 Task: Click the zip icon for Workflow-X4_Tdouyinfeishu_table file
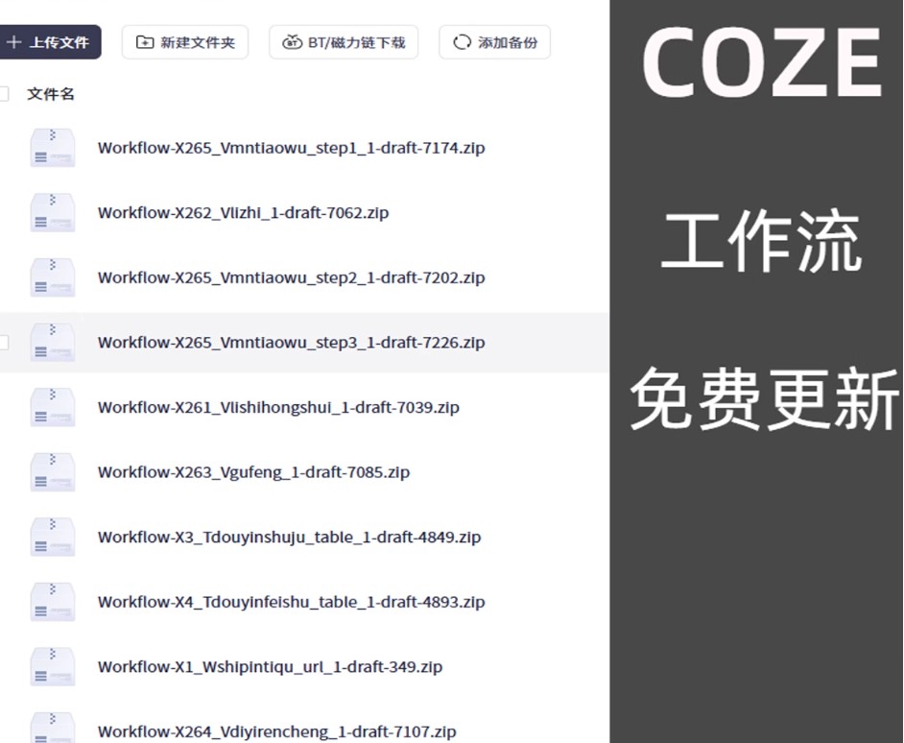[52, 602]
